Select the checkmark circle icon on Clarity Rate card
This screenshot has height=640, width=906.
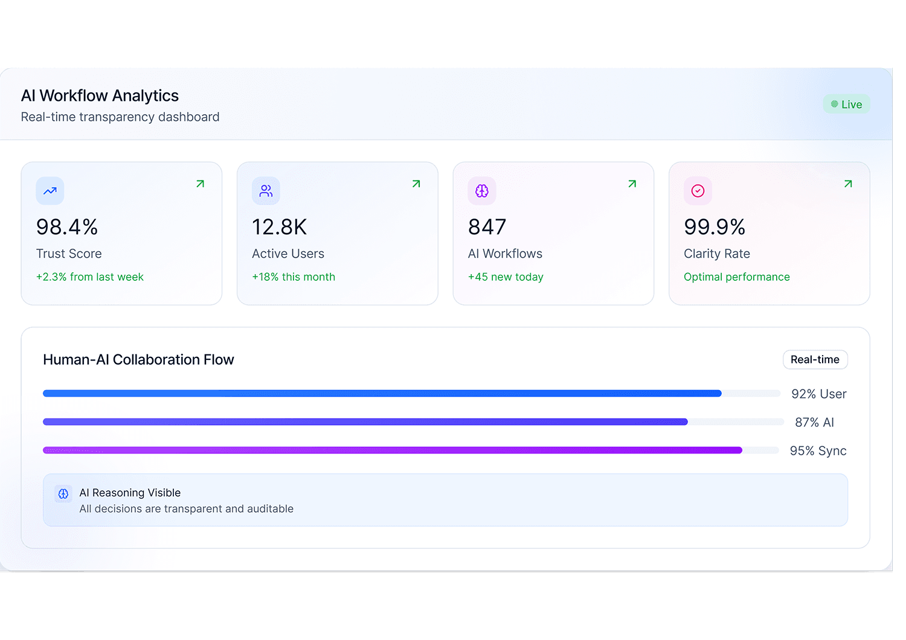tap(698, 191)
